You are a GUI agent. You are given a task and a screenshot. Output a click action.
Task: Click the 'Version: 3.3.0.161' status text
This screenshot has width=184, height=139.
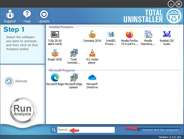pyautogui.click(x=170, y=137)
